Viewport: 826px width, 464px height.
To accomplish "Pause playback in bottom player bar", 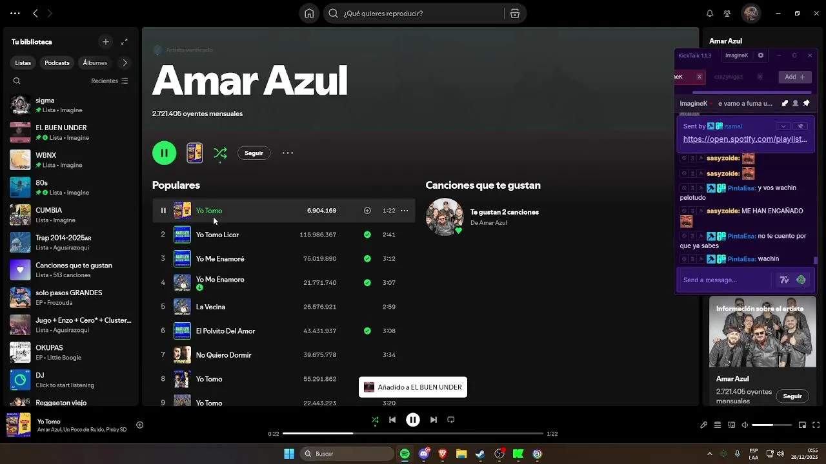I will click(413, 420).
